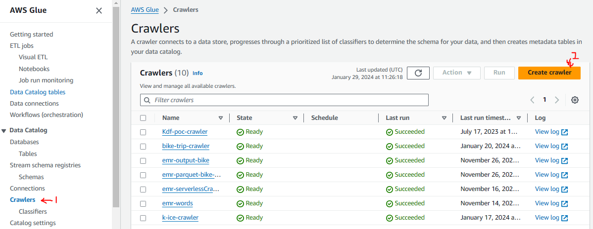Click Succeeded status icon of emr-words row

click(x=390, y=204)
